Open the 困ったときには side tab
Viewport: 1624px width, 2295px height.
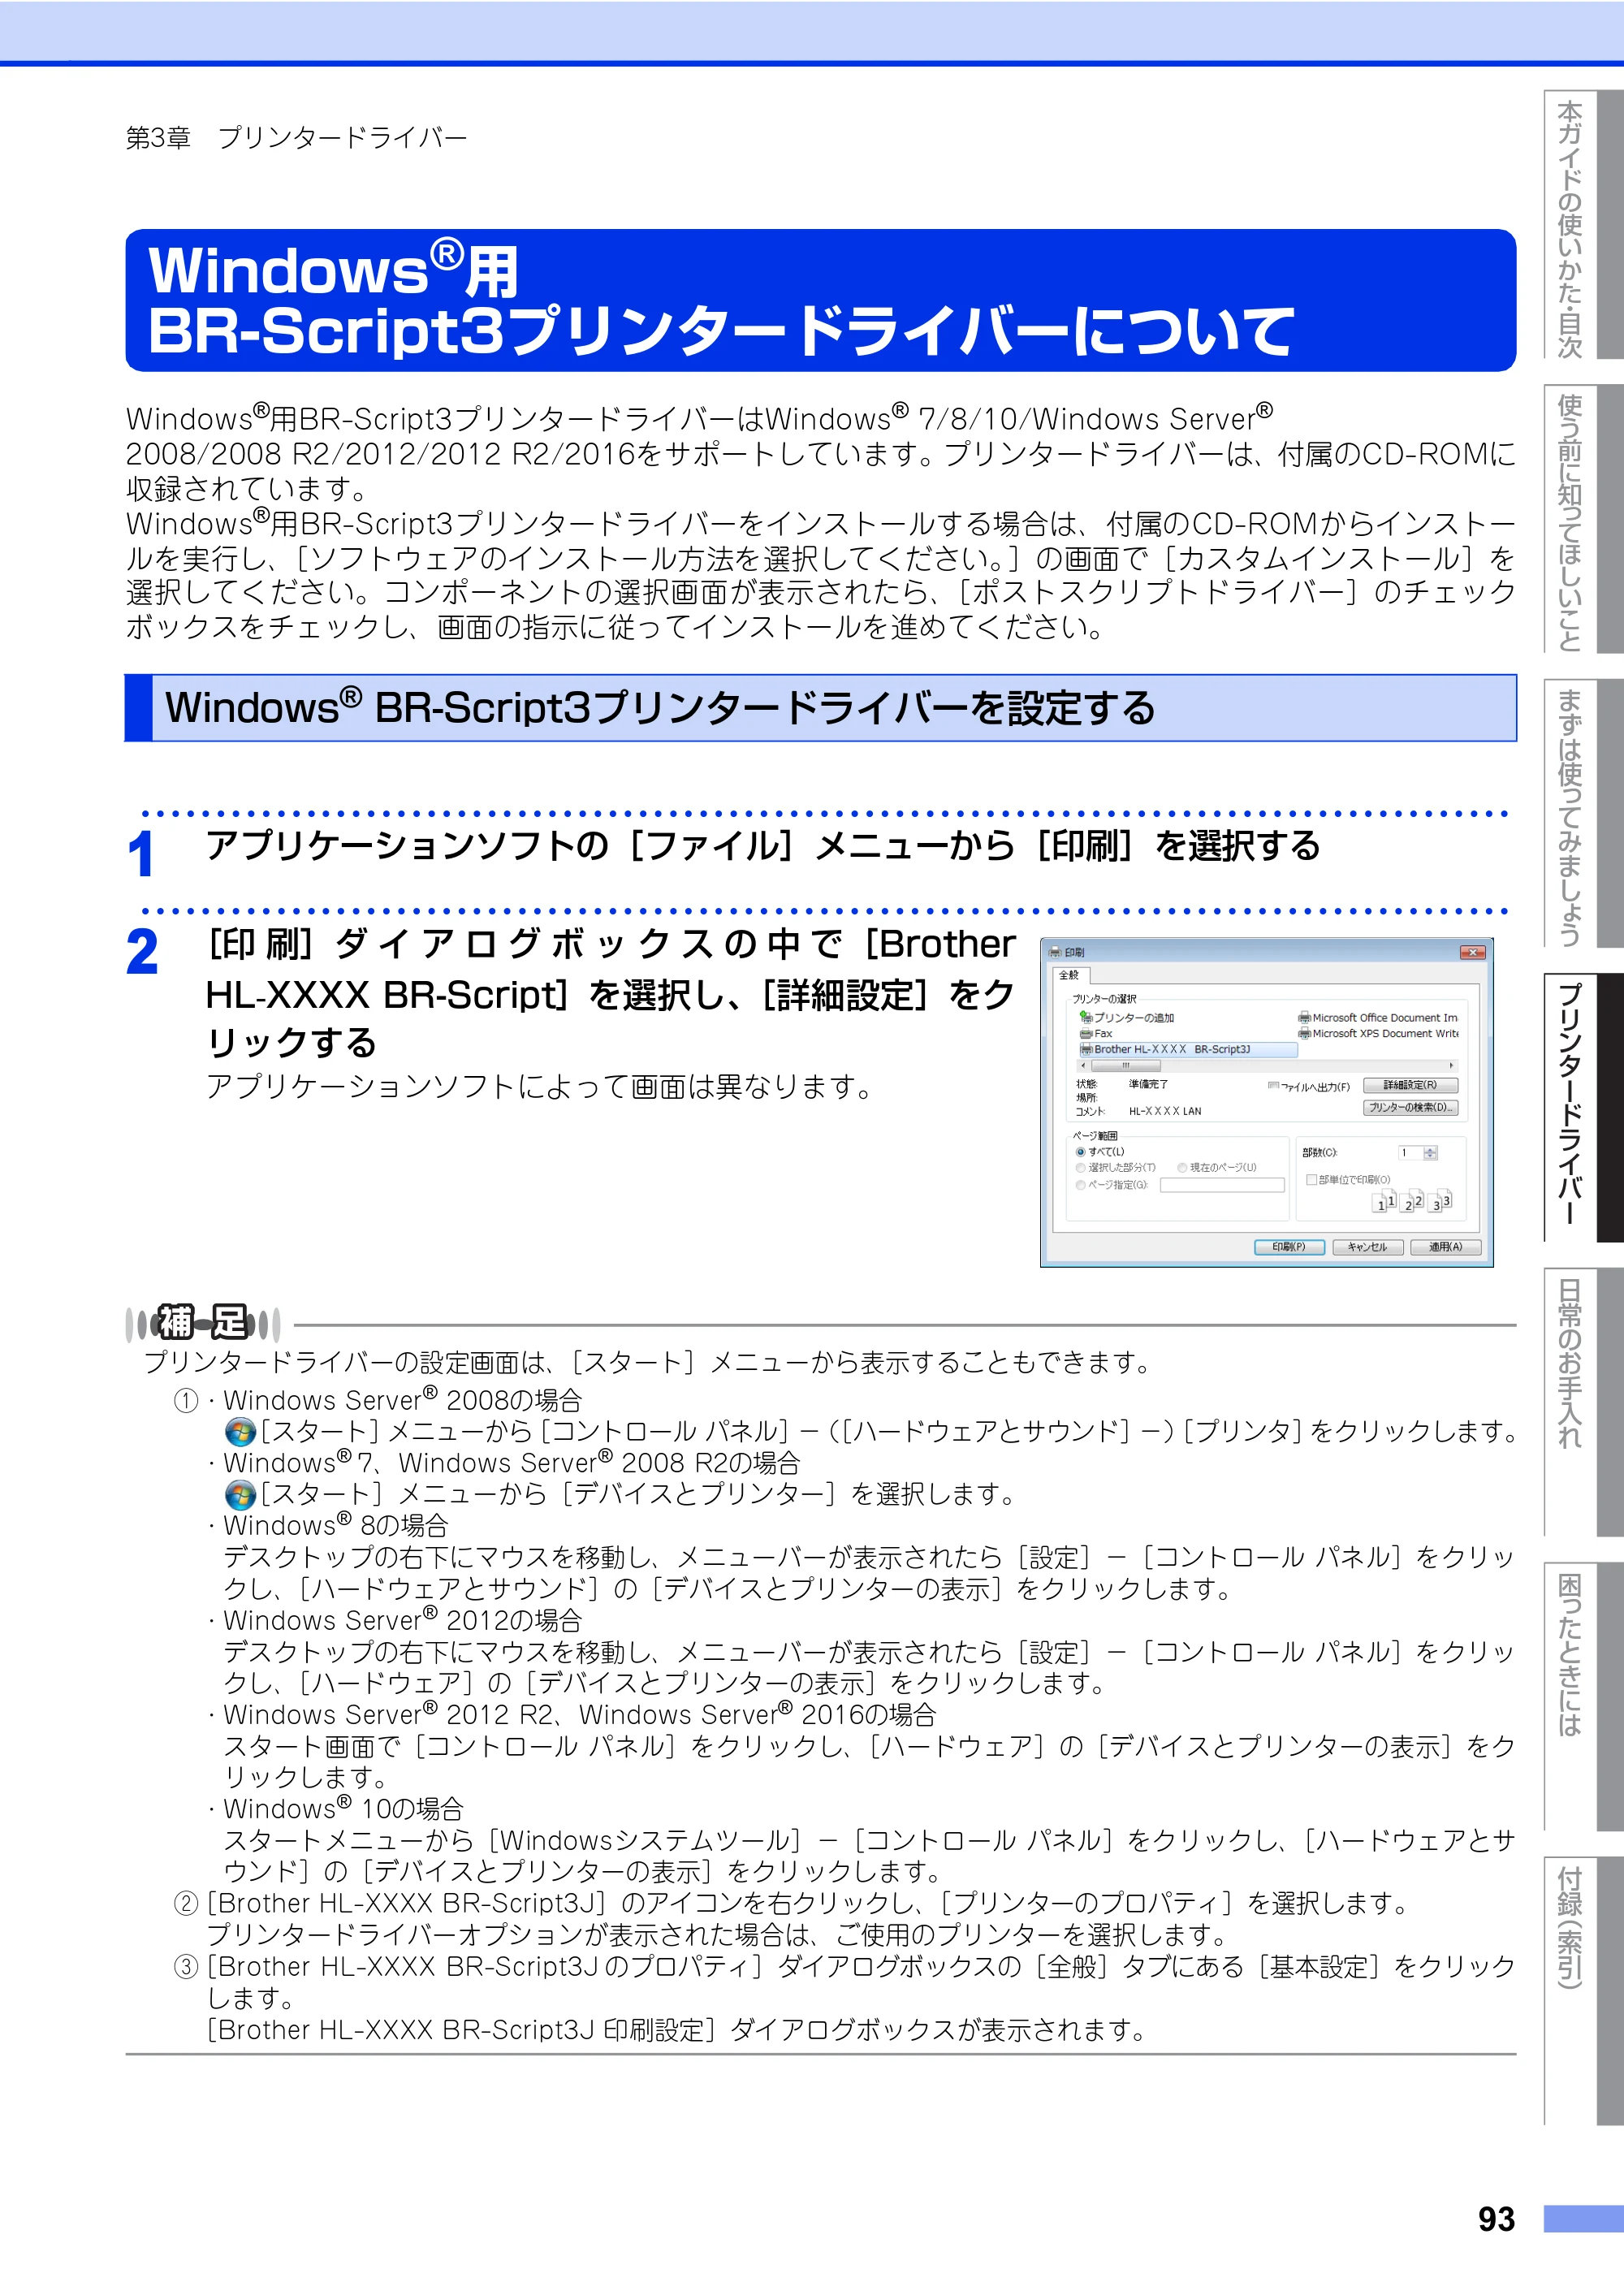(1584, 1696)
